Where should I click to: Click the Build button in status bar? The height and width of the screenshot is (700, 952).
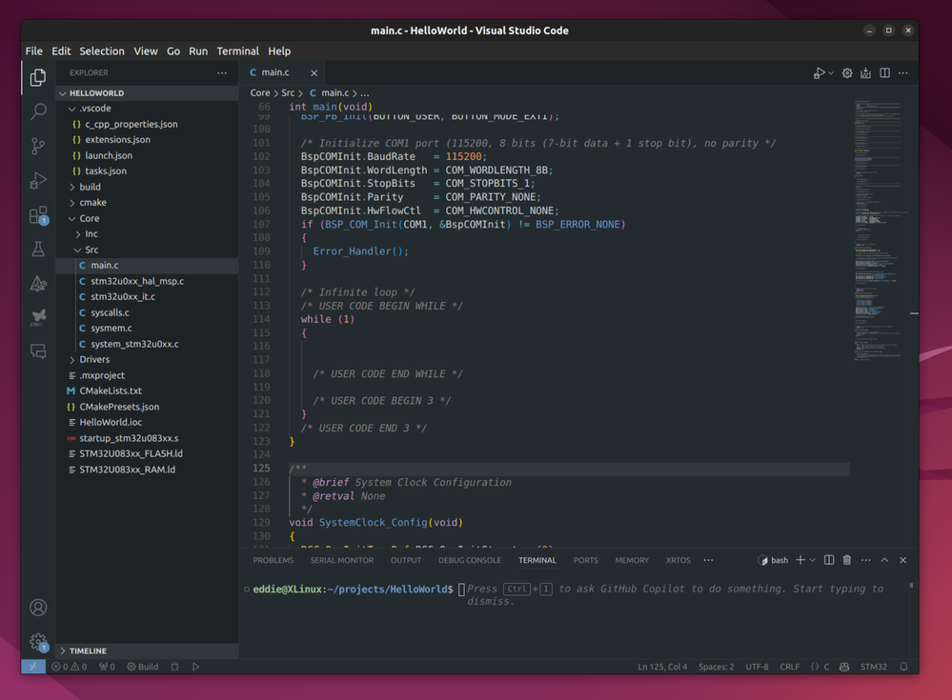(x=143, y=667)
